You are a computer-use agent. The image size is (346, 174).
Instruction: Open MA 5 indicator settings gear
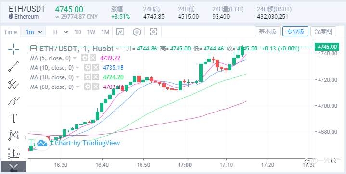[x=85, y=58]
